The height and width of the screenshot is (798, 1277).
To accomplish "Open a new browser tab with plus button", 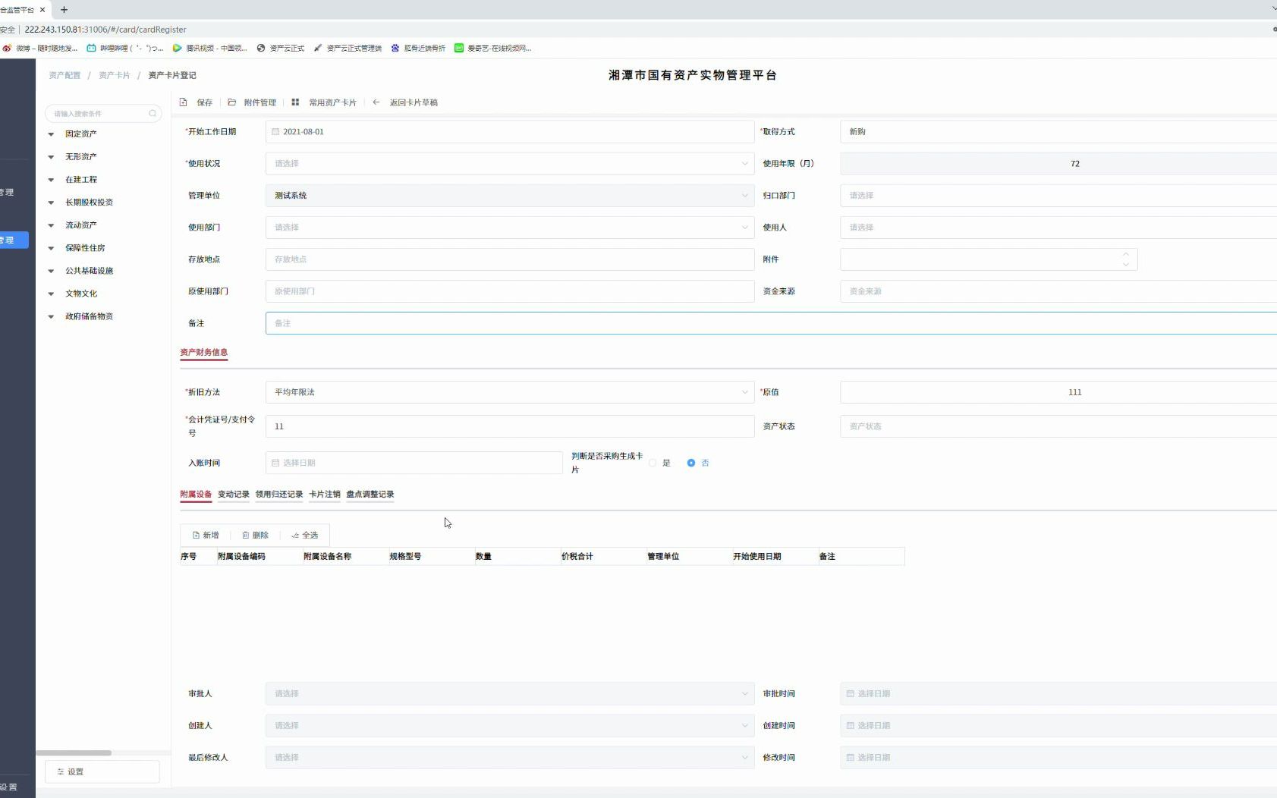I will coord(64,10).
